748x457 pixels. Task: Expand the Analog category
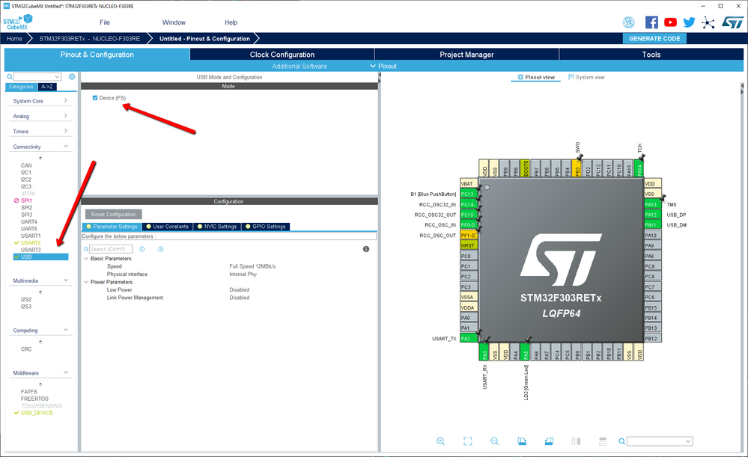(x=40, y=116)
